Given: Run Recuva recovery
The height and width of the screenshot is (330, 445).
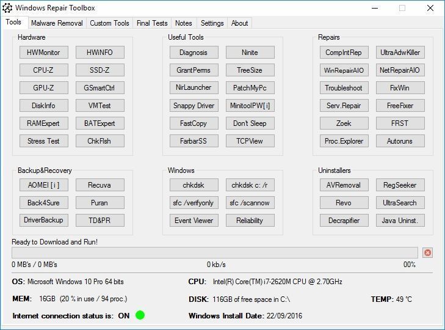Looking at the screenshot, I should point(100,185).
